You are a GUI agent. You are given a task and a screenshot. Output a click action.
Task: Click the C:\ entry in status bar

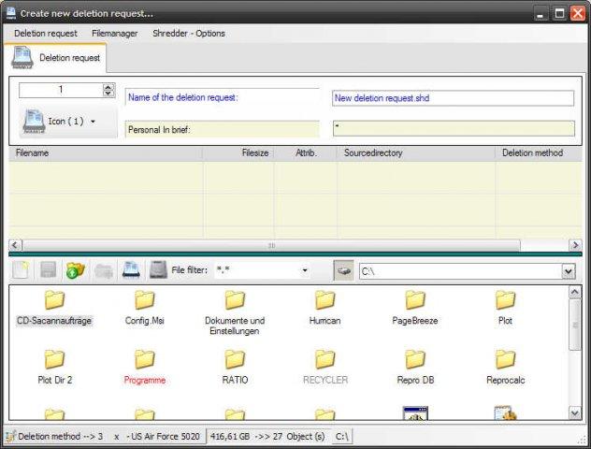pyautogui.click(x=341, y=437)
